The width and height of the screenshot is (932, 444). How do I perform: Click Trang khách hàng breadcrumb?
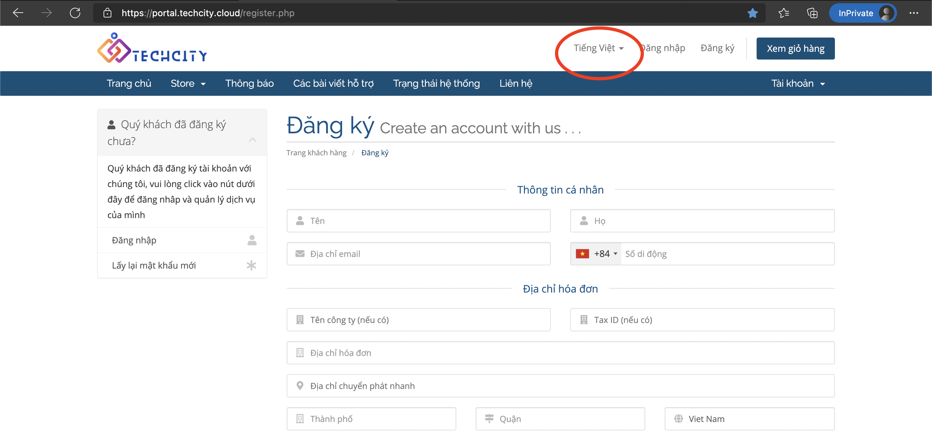tap(316, 152)
